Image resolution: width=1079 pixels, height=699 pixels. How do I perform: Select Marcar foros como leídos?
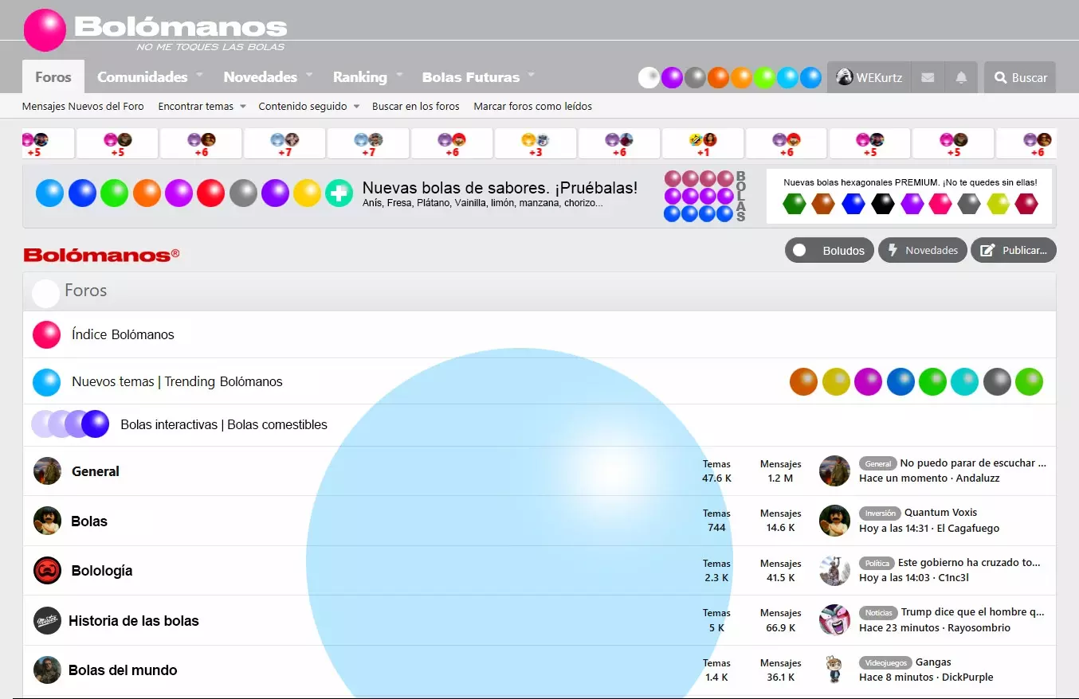pyautogui.click(x=532, y=106)
